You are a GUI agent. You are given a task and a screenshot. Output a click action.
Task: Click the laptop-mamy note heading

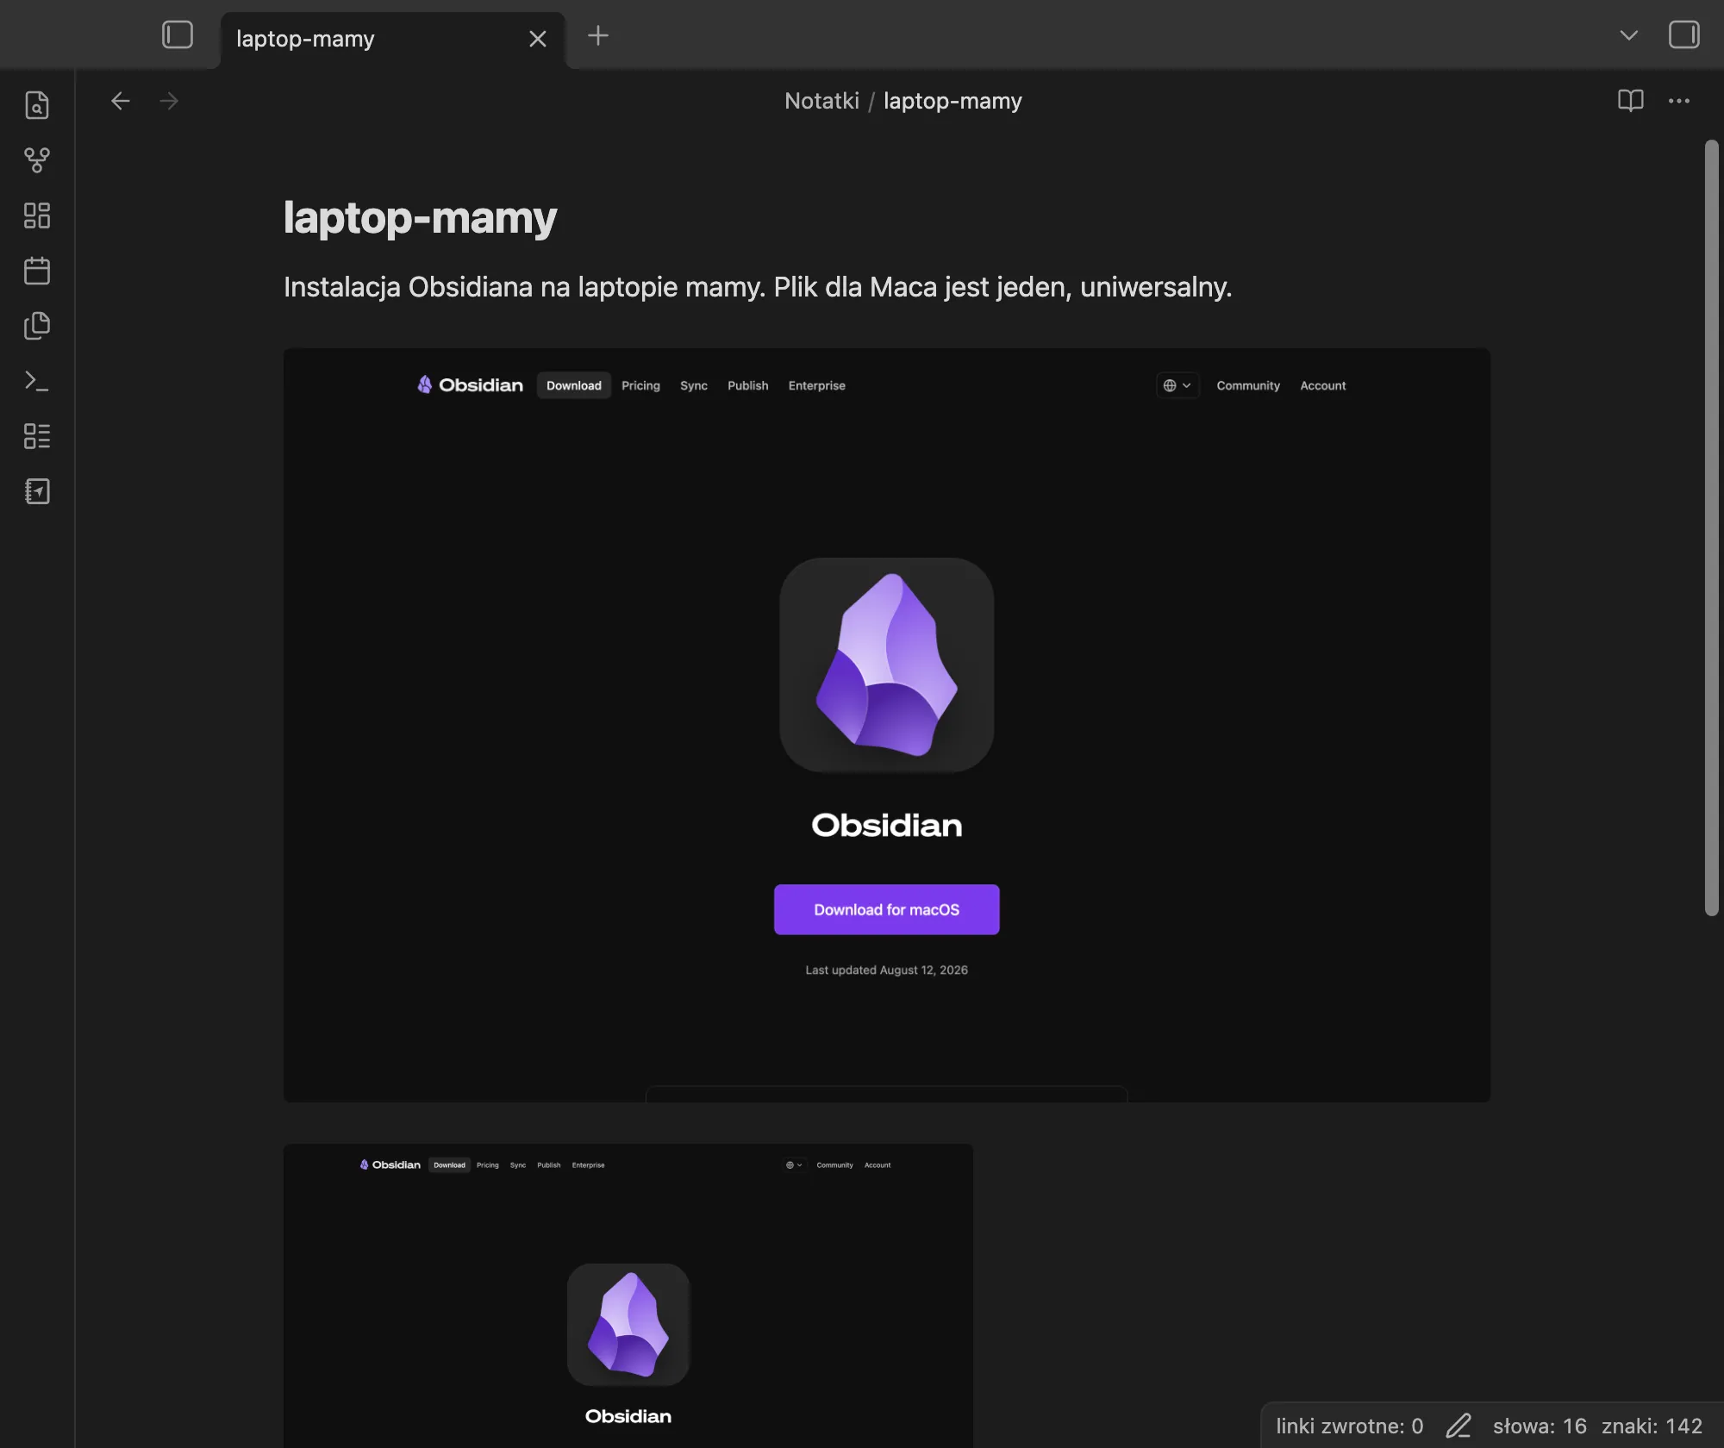[420, 217]
